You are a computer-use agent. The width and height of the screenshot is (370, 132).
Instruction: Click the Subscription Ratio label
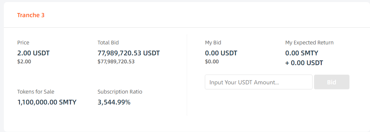pyautogui.click(x=120, y=92)
